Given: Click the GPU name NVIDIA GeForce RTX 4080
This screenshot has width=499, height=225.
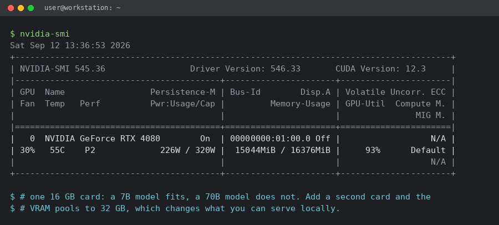Looking at the screenshot, I should tap(103, 139).
